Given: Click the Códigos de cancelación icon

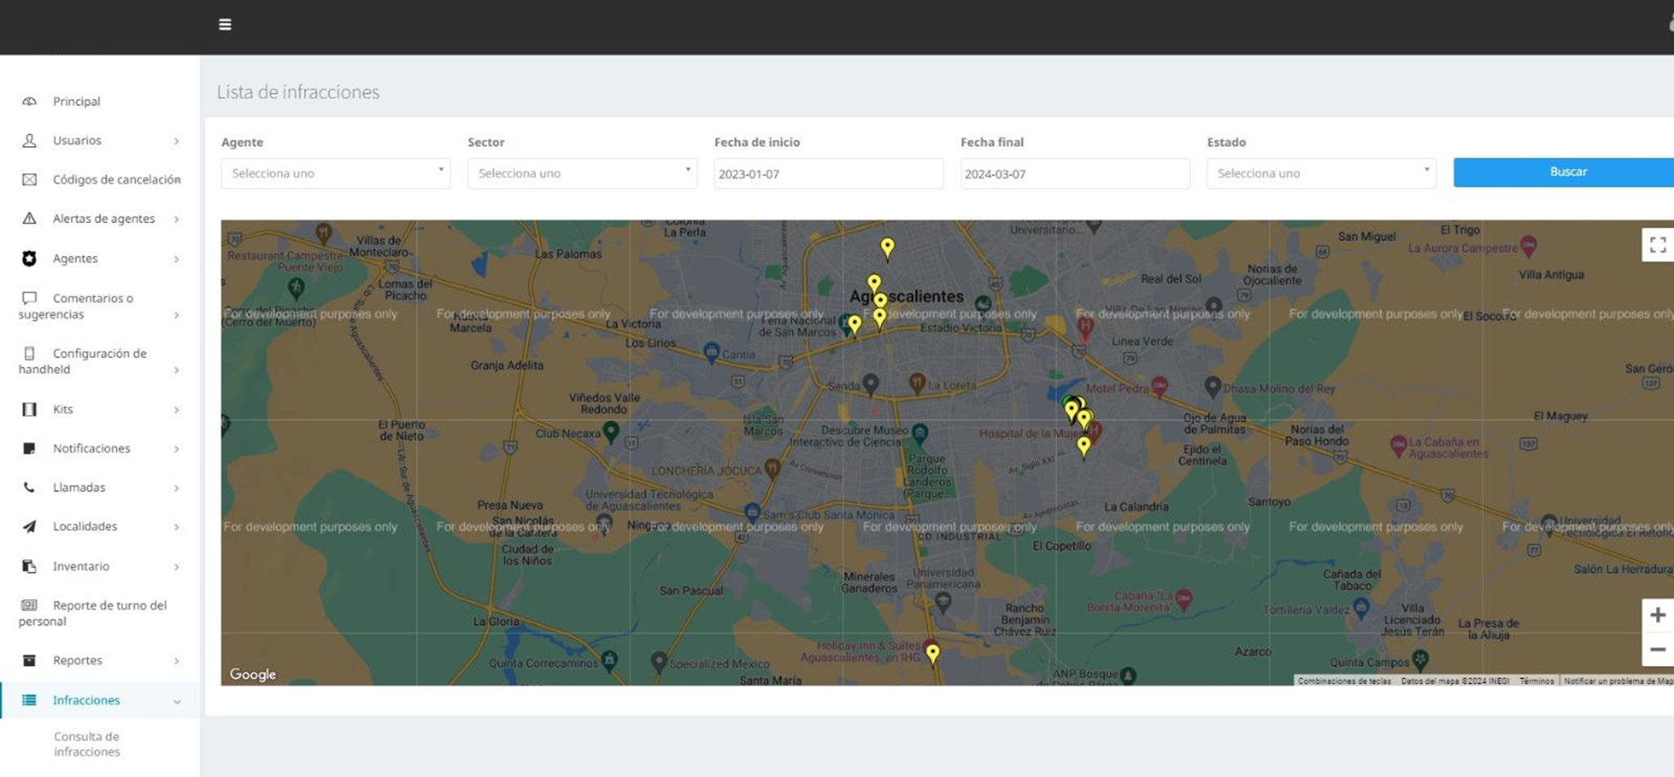Looking at the screenshot, I should (x=29, y=180).
